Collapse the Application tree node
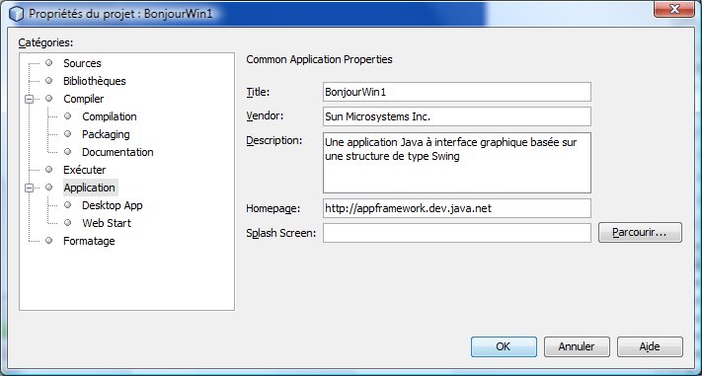 pyautogui.click(x=29, y=188)
